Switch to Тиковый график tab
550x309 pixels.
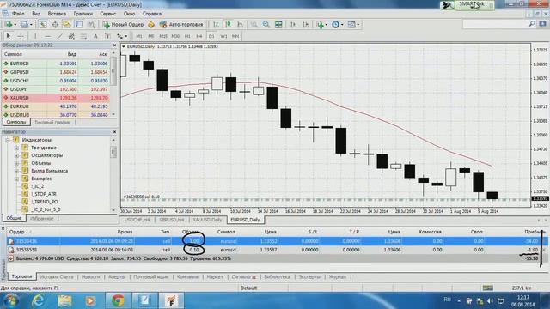(52, 122)
